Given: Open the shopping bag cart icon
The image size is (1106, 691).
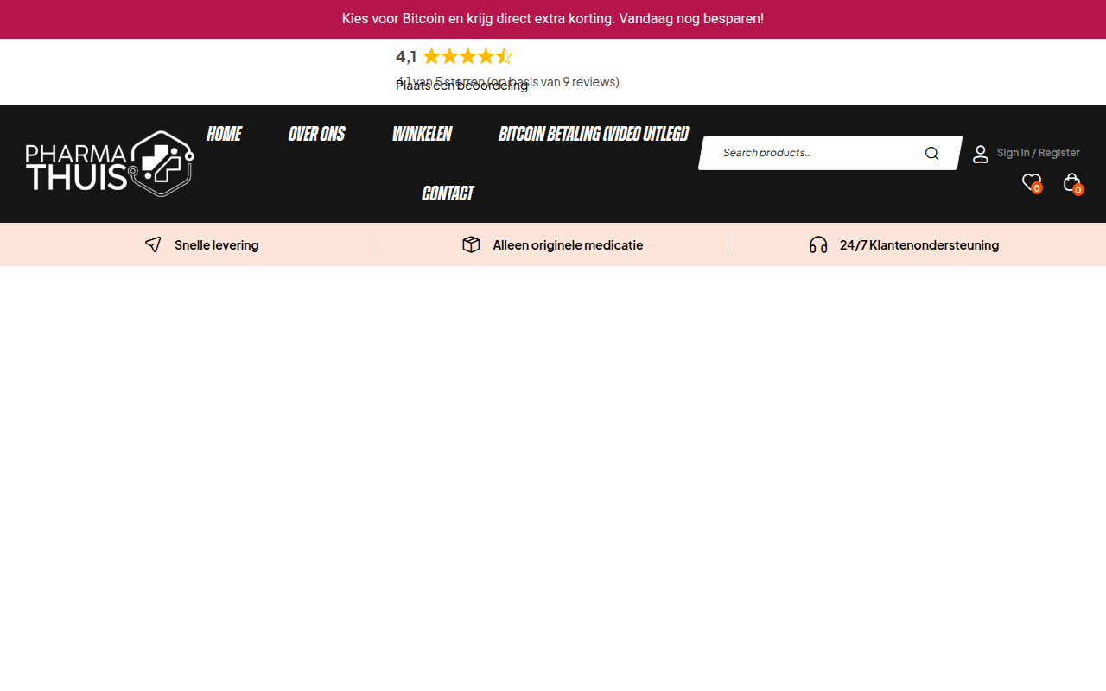Looking at the screenshot, I should coord(1072,183).
